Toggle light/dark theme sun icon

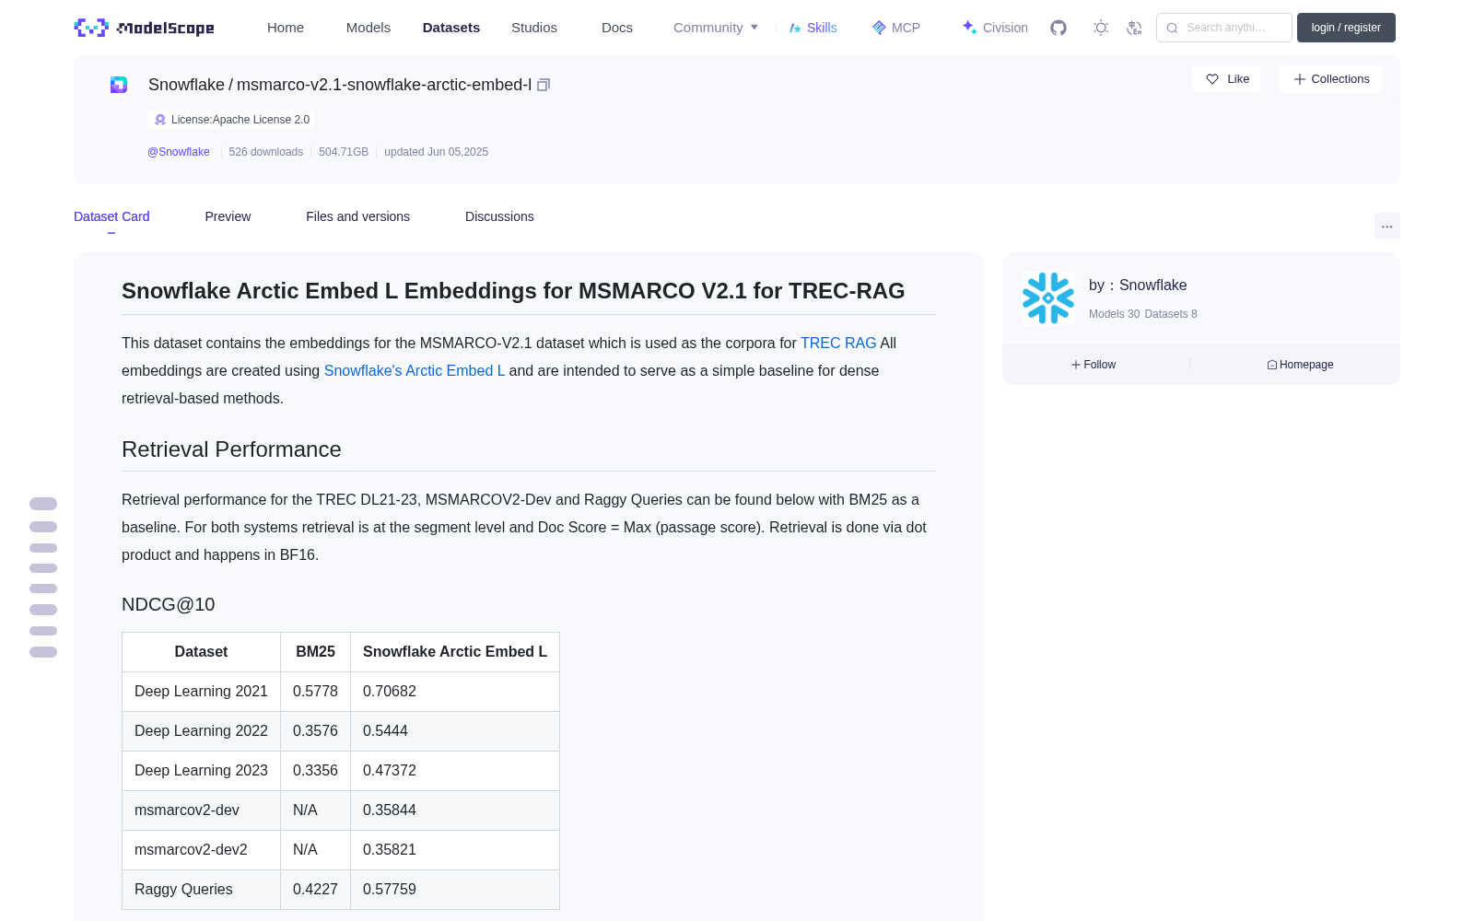[x=1101, y=28]
